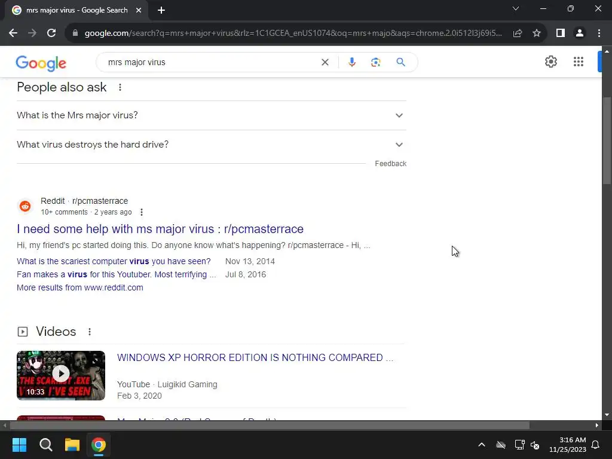The height and width of the screenshot is (459, 612).
Task: Open 'What is the scariest computer virus' link
Action: [x=114, y=262]
